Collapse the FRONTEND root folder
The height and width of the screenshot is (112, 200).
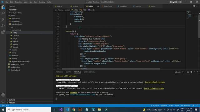pos(12,10)
